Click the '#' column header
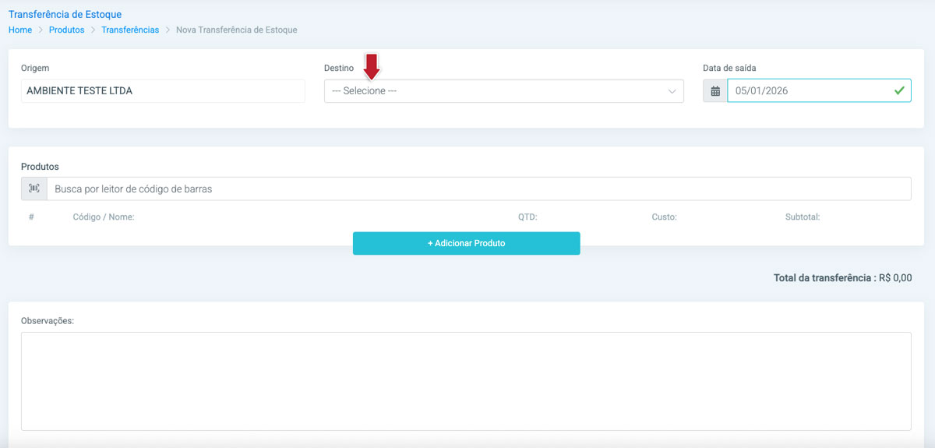This screenshot has width=935, height=448. click(31, 217)
